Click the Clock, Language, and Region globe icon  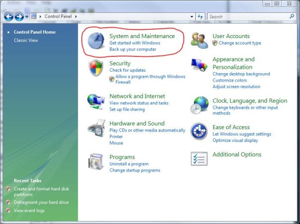click(x=199, y=105)
